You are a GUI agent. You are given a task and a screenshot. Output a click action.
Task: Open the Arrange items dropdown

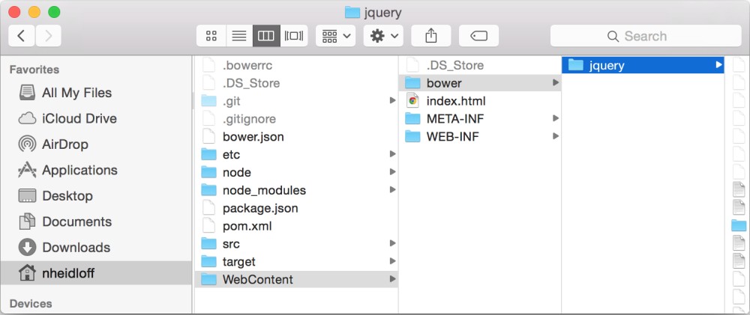[x=335, y=36]
